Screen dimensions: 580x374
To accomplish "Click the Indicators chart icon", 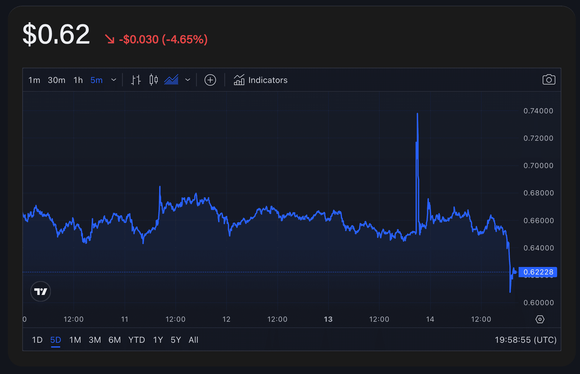I will tap(239, 80).
